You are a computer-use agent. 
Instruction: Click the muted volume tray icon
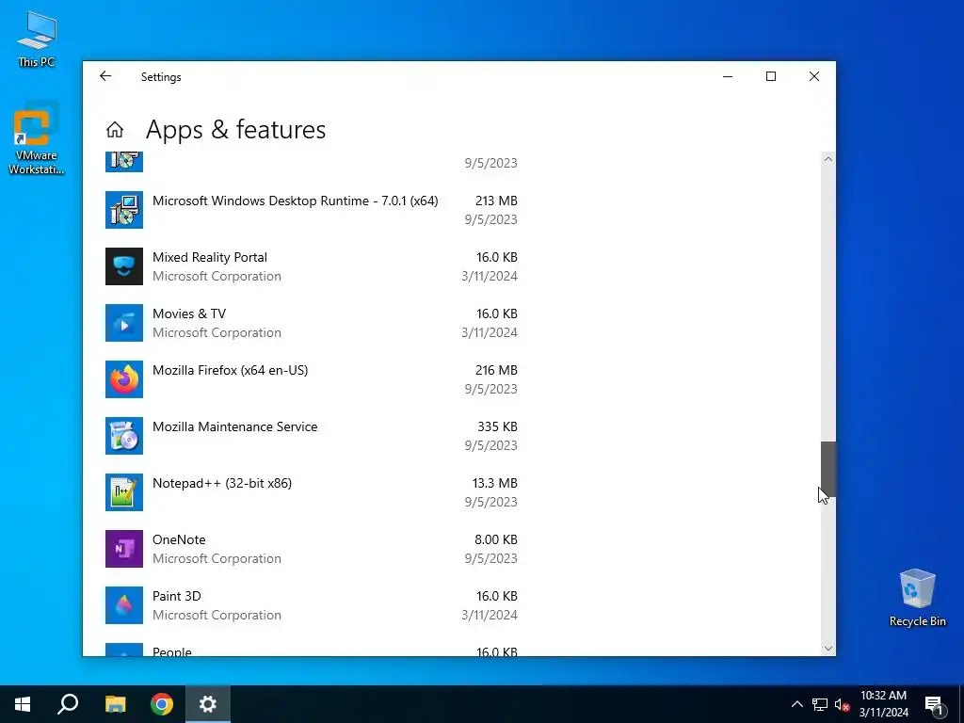pos(842,704)
